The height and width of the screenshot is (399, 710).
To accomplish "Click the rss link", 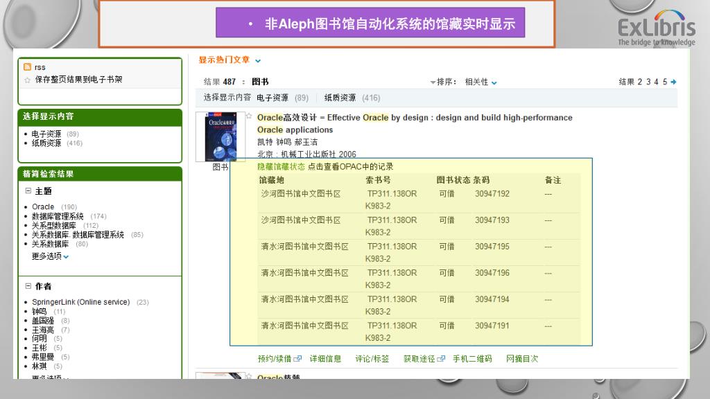I will click(40, 67).
